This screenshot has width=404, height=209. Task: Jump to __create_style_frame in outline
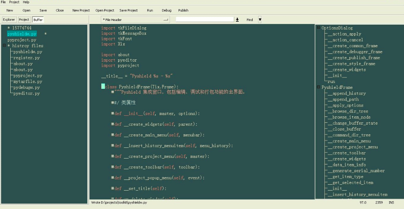coord(351,63)
